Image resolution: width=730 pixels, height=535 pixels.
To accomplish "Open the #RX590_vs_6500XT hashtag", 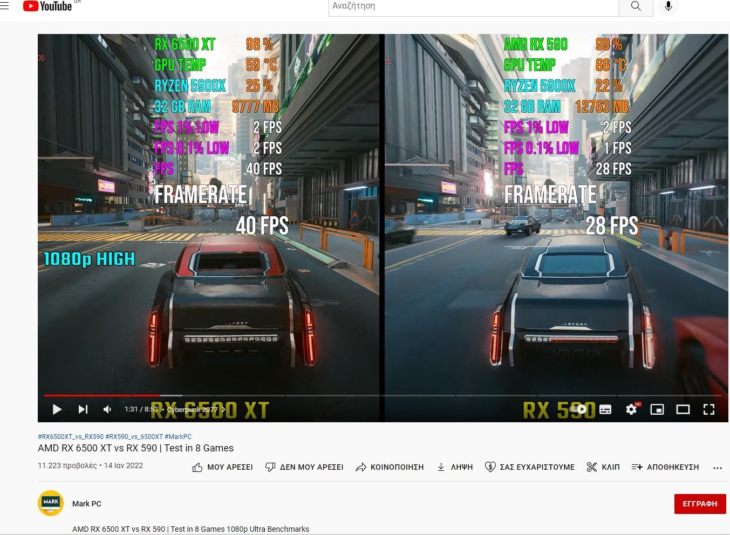I will 134,437.
